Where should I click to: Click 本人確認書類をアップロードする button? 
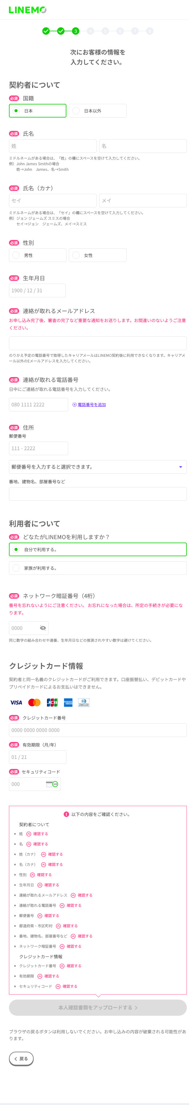coord(98,1007)
